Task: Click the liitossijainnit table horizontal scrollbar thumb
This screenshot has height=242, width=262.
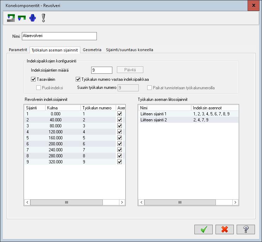Action: tap(180, 202)
